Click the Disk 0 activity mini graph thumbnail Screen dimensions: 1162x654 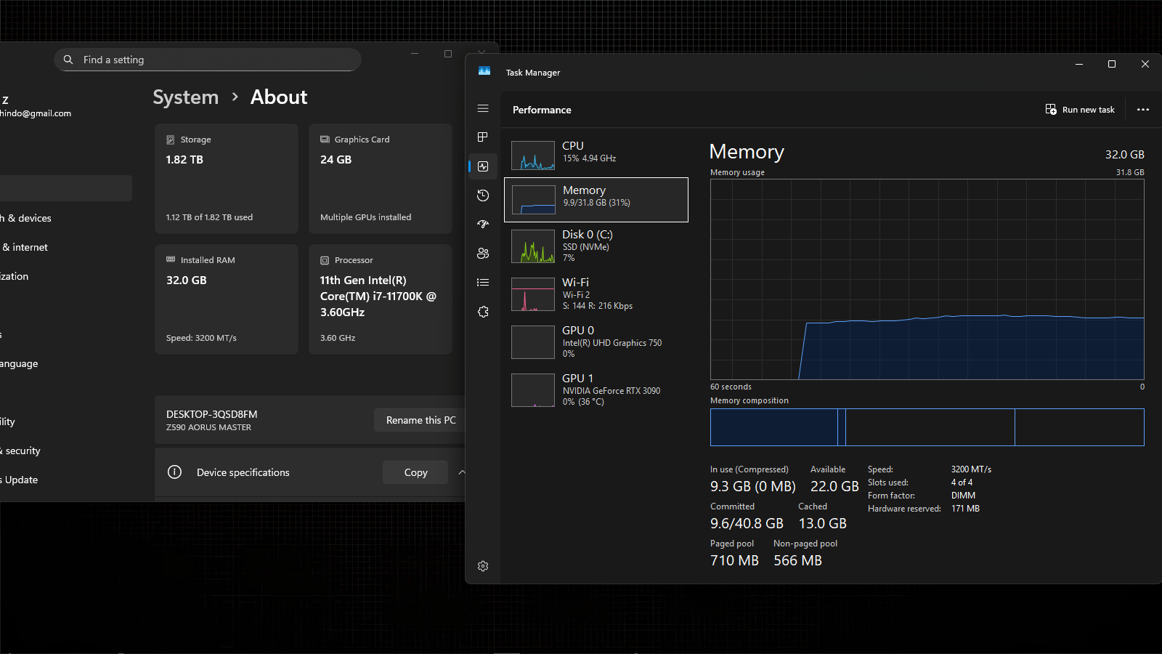pos(533,246)
